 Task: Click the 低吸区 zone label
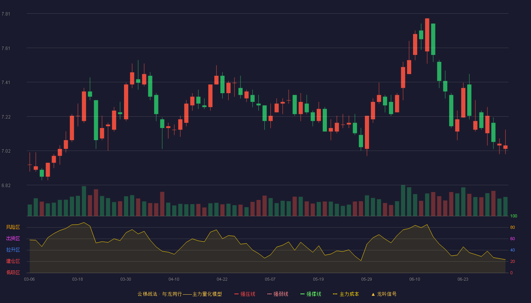pyautogui.click(x=13, y=273)
